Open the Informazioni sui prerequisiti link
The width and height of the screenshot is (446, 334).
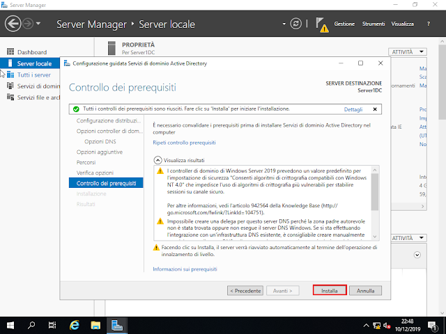pyautogui.click(x=185, y=269)
